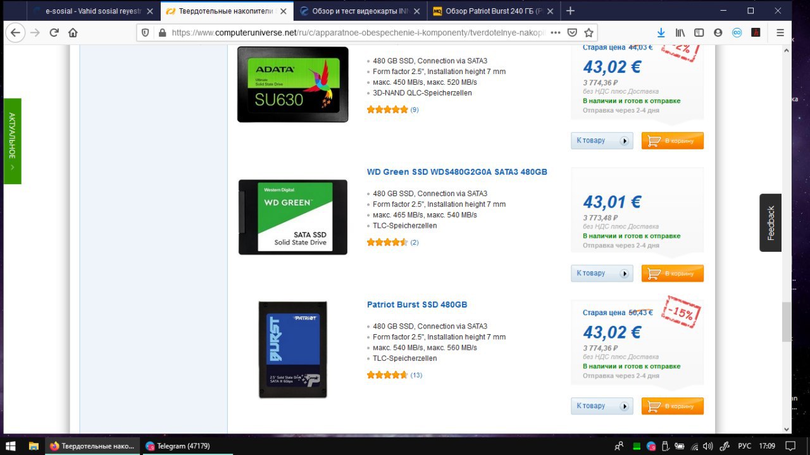
Task: Open the Patriot Burst SSD 480GB product link
Action: point(417,305)
